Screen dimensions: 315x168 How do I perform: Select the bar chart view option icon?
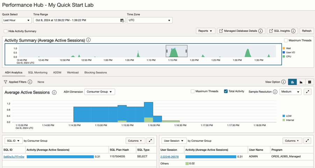(x=292, y=82)
